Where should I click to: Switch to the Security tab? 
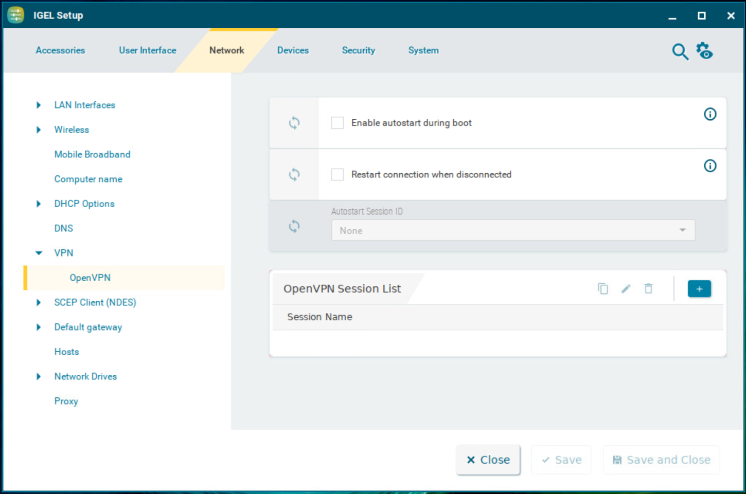tap(358, 50)
